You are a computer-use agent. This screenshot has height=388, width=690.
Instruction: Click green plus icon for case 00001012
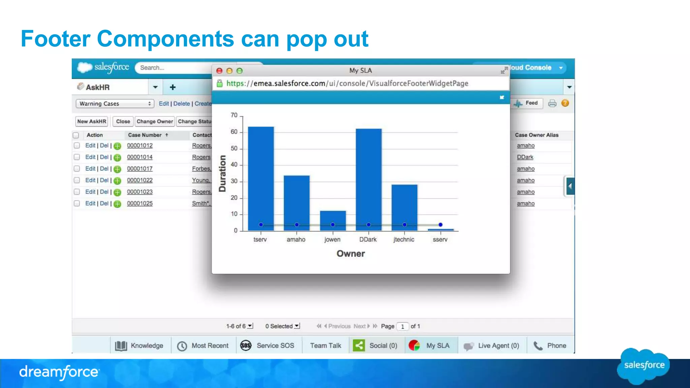point(117,146)
